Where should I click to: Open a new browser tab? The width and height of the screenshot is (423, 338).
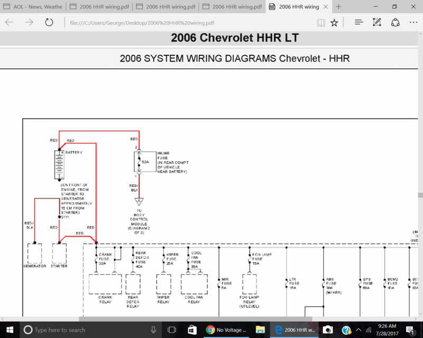point(338,7)
